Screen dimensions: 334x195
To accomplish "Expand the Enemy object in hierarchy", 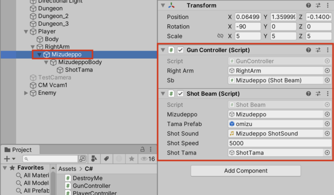I will (26, 93).
